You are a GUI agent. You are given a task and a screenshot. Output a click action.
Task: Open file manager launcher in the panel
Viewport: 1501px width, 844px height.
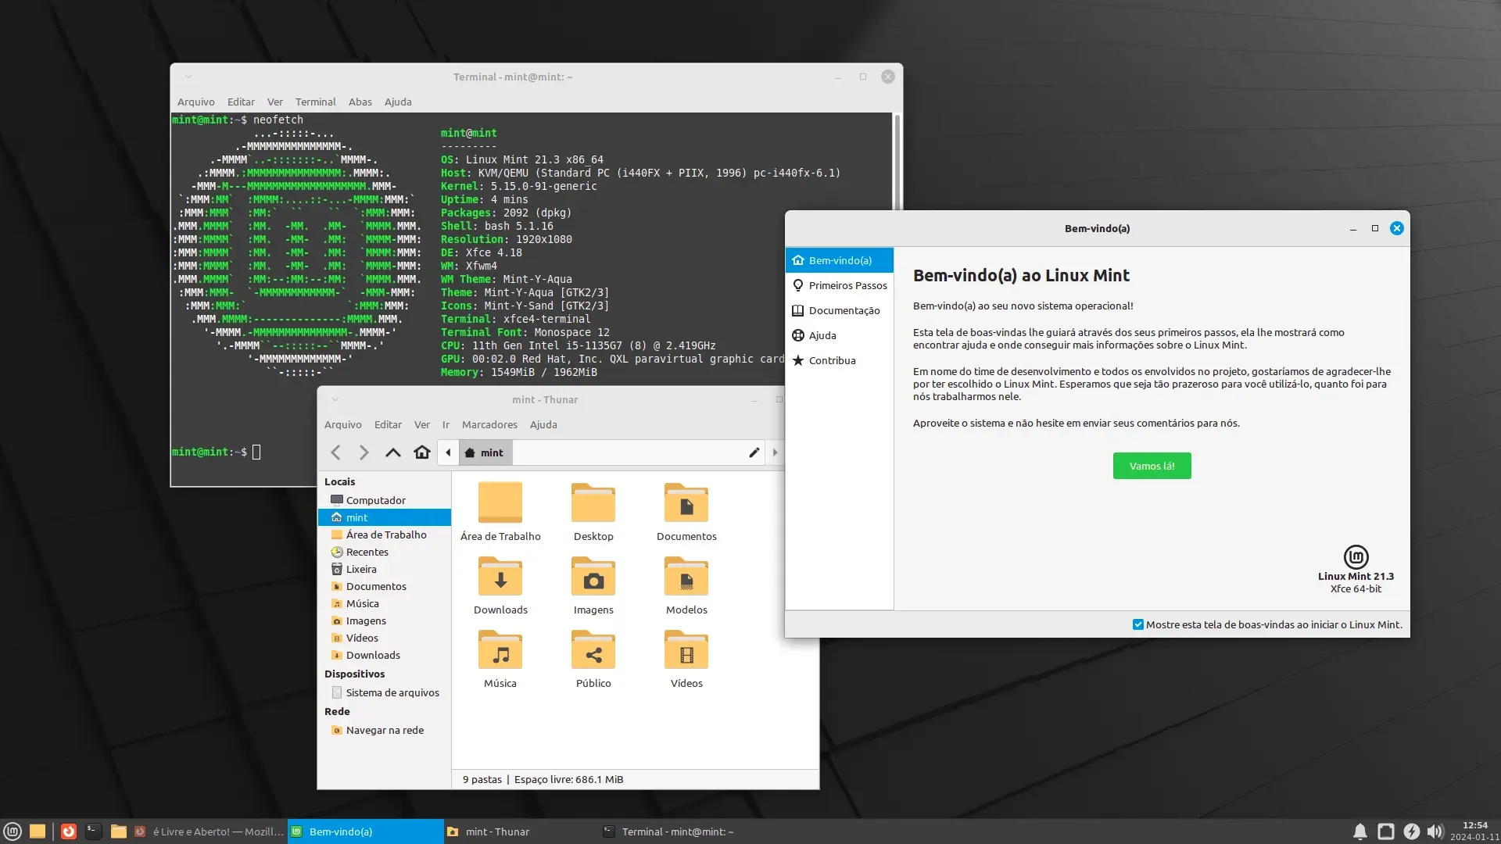click(x=119, y=831)
